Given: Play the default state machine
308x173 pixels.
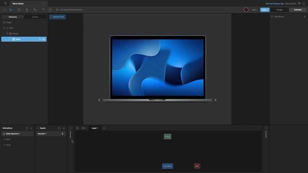Looking at the screenshot, I should 57,10.
